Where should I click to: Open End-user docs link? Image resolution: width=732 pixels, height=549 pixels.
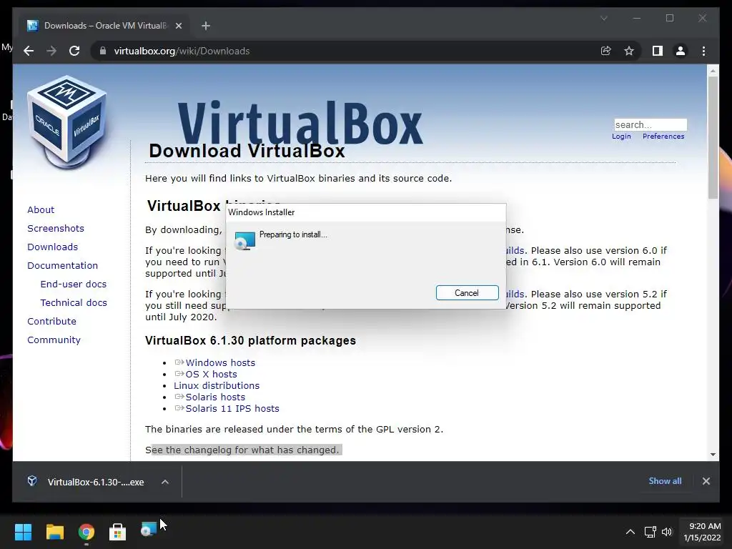[74, 284]
